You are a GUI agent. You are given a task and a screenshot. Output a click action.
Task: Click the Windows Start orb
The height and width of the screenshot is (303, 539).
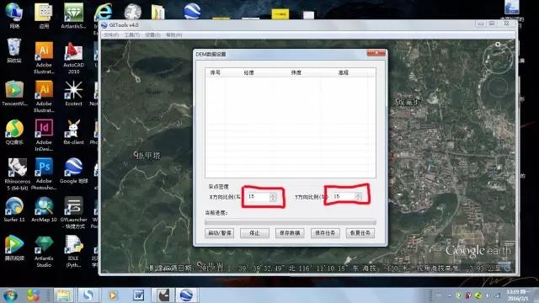10,295
